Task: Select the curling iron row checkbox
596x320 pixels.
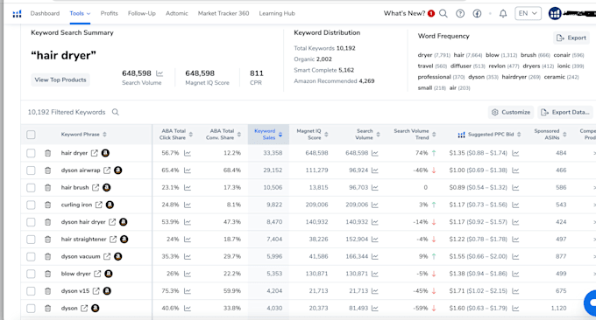Action: pyautogui.click(x=32, y=205)
